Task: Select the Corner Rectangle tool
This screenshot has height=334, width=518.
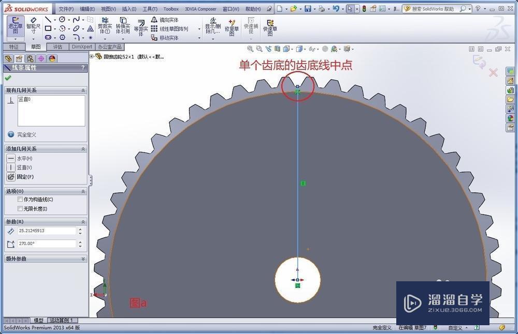Action: click(48, 28)
